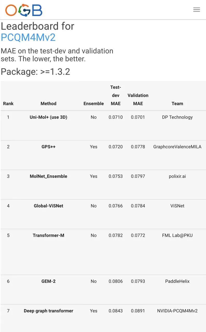Select the MolNet_Ensemble method entry
Screen dimensions: 206x332
49,176
